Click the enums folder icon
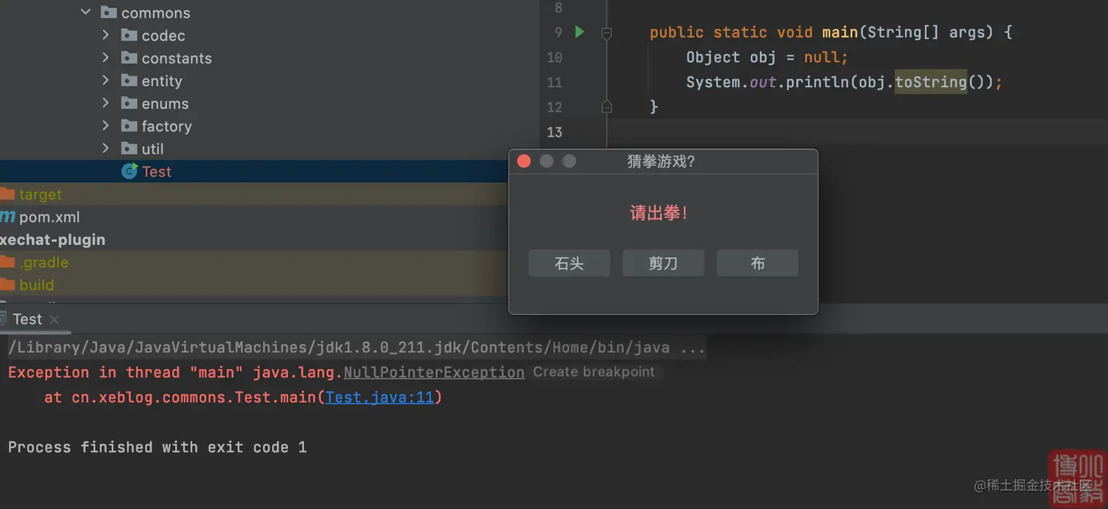Screen dimensions: 1108x509 (129, 103)
